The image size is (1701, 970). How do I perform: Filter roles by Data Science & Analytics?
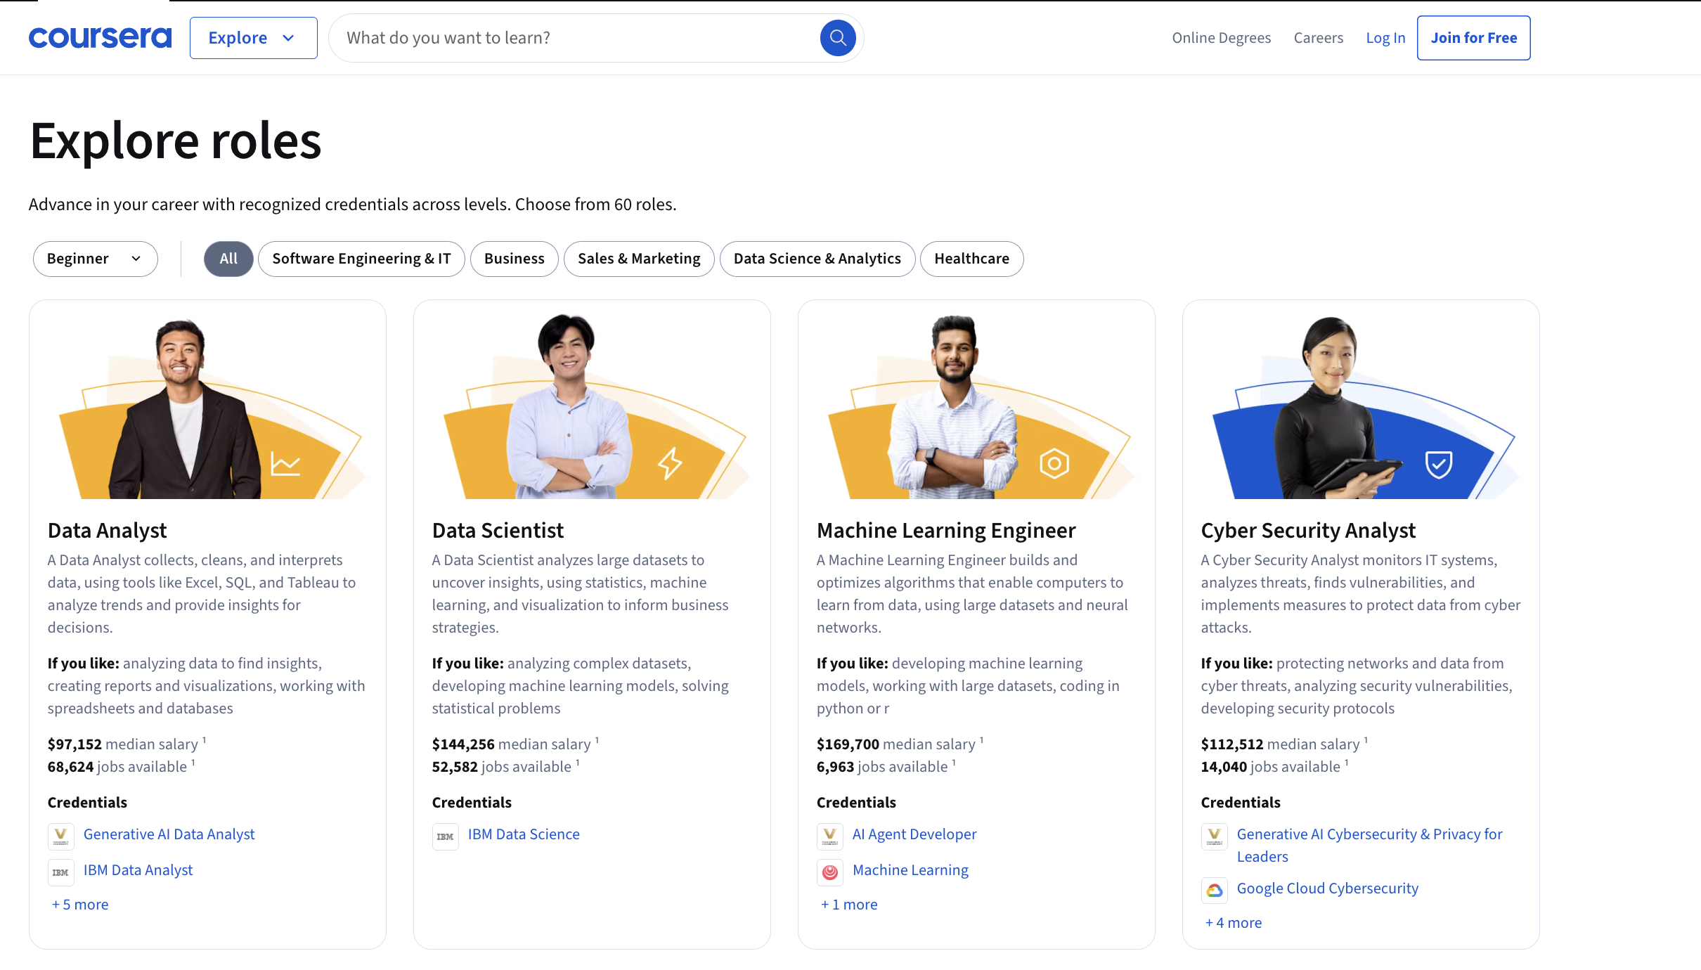pyautogui.click(x=817, y=259)
